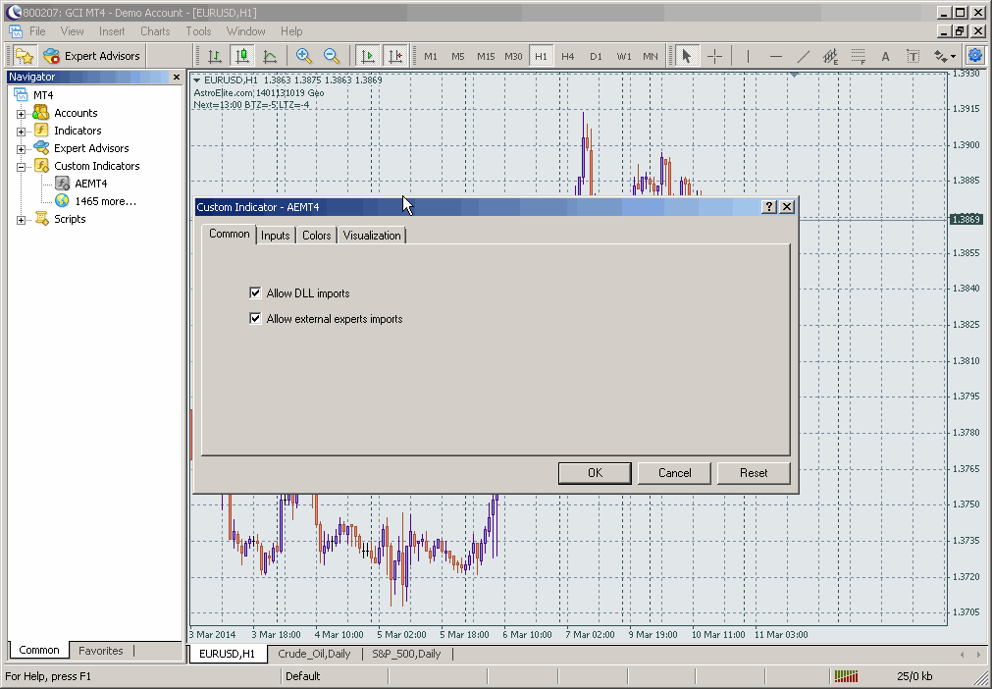Toggle chart auto scroll icon
992x689 pixels.
tap(368, 56)
